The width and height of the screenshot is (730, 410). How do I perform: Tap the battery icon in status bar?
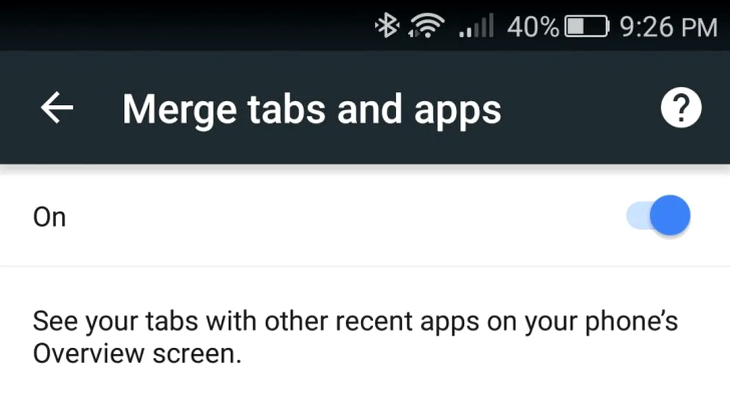point(587,27)
